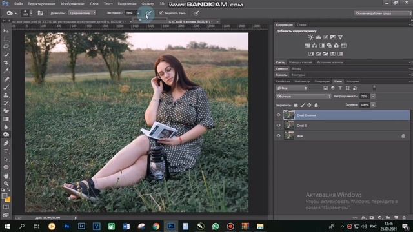Viewport: 413px width, 232px height.
Task: Add Invert adjustment icon
Action: 311,53
